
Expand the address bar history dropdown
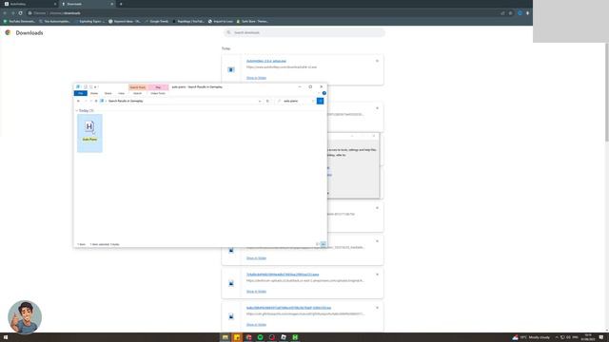(x=260, y=102)
